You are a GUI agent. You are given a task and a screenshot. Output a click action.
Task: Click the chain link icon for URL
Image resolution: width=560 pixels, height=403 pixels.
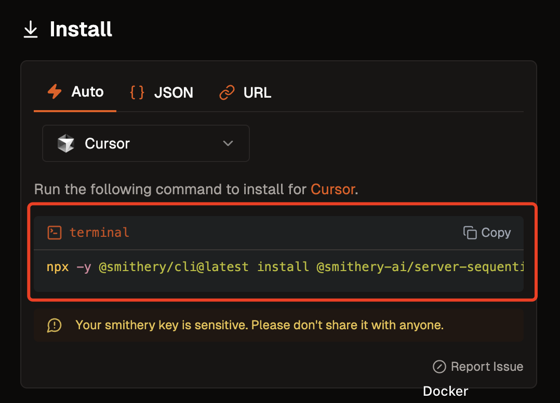pyautogui.click(x=227, y=92)
